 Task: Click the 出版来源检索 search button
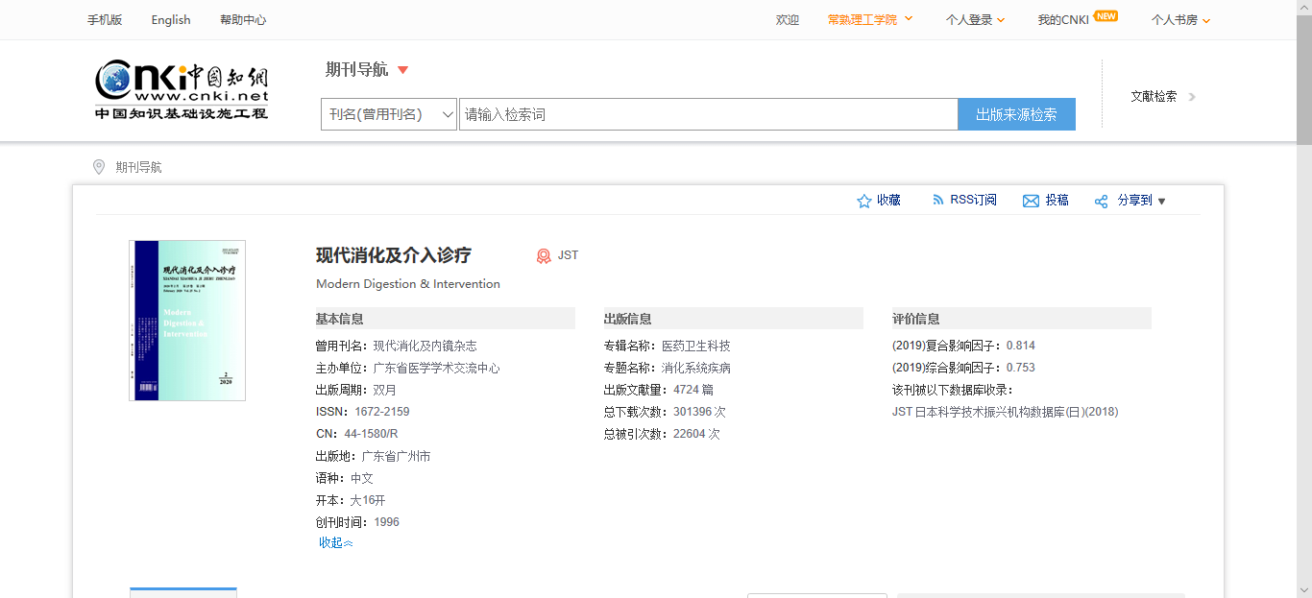coord(1016,114)
